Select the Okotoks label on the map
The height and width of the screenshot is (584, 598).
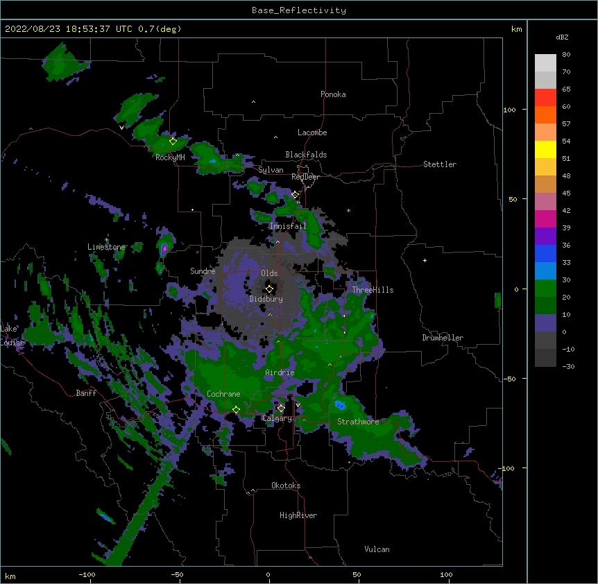coord(286,486)
